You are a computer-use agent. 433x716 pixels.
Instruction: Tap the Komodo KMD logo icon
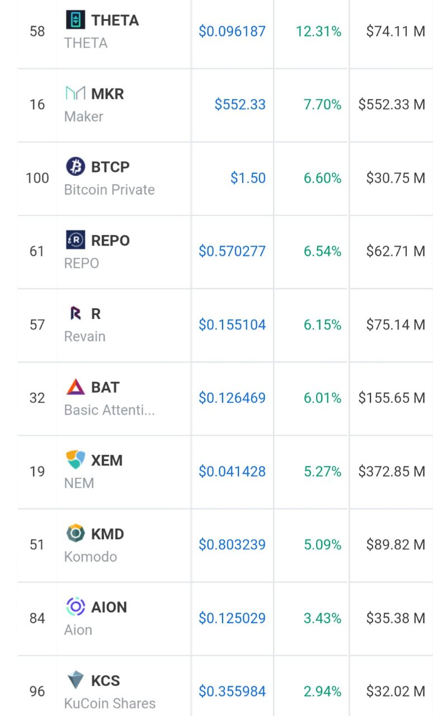pyautogui.click(x=76, y=534)
